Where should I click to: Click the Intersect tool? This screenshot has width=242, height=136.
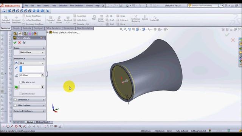click(x=123, y=20)
